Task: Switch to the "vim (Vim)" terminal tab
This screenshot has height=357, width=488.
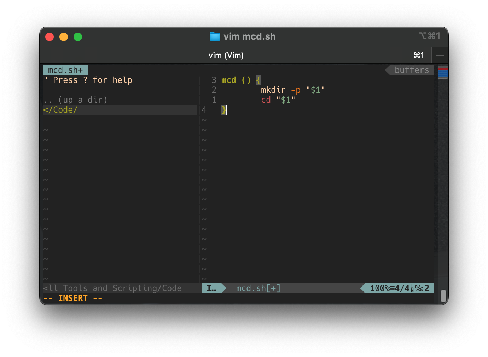Action: click(226, 55)
